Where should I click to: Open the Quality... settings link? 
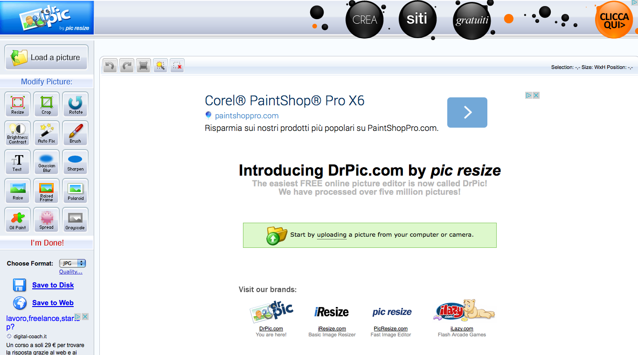[70, 272]
